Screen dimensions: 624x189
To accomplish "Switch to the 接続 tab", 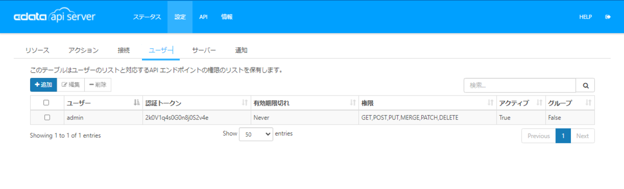I will (124, 50).
